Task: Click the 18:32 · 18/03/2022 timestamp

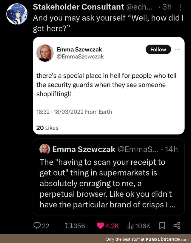Action: tap(74, 112)
